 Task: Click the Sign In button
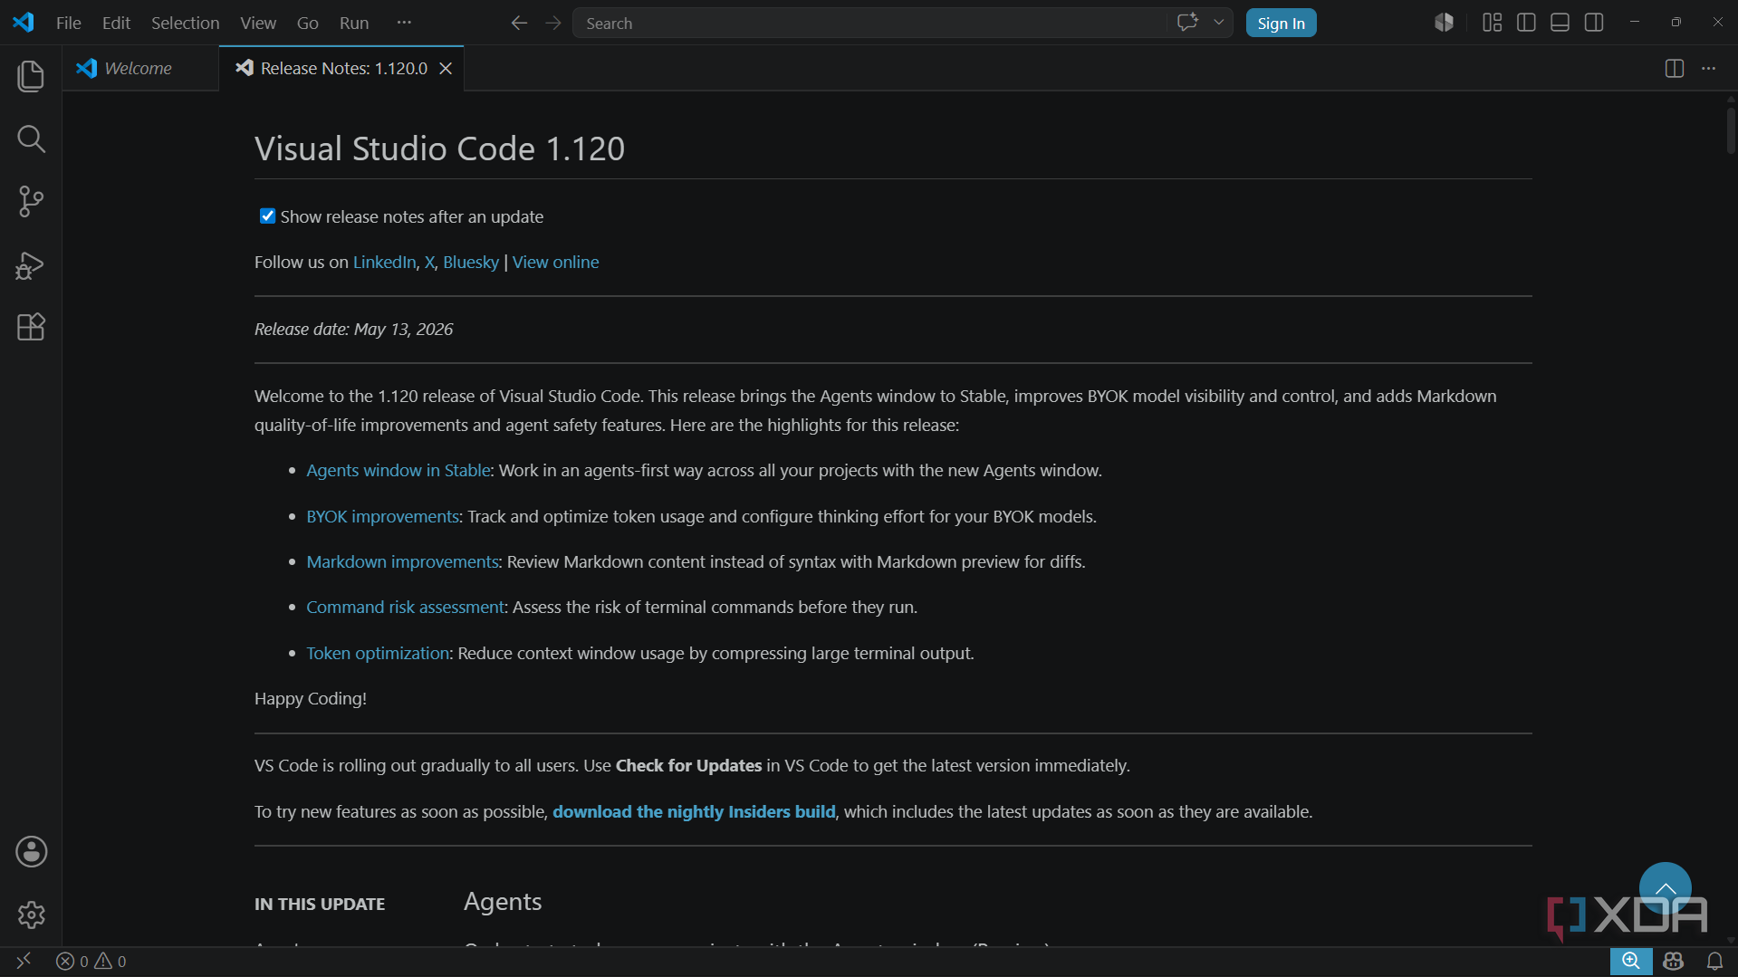click(x=1281, y=23)
